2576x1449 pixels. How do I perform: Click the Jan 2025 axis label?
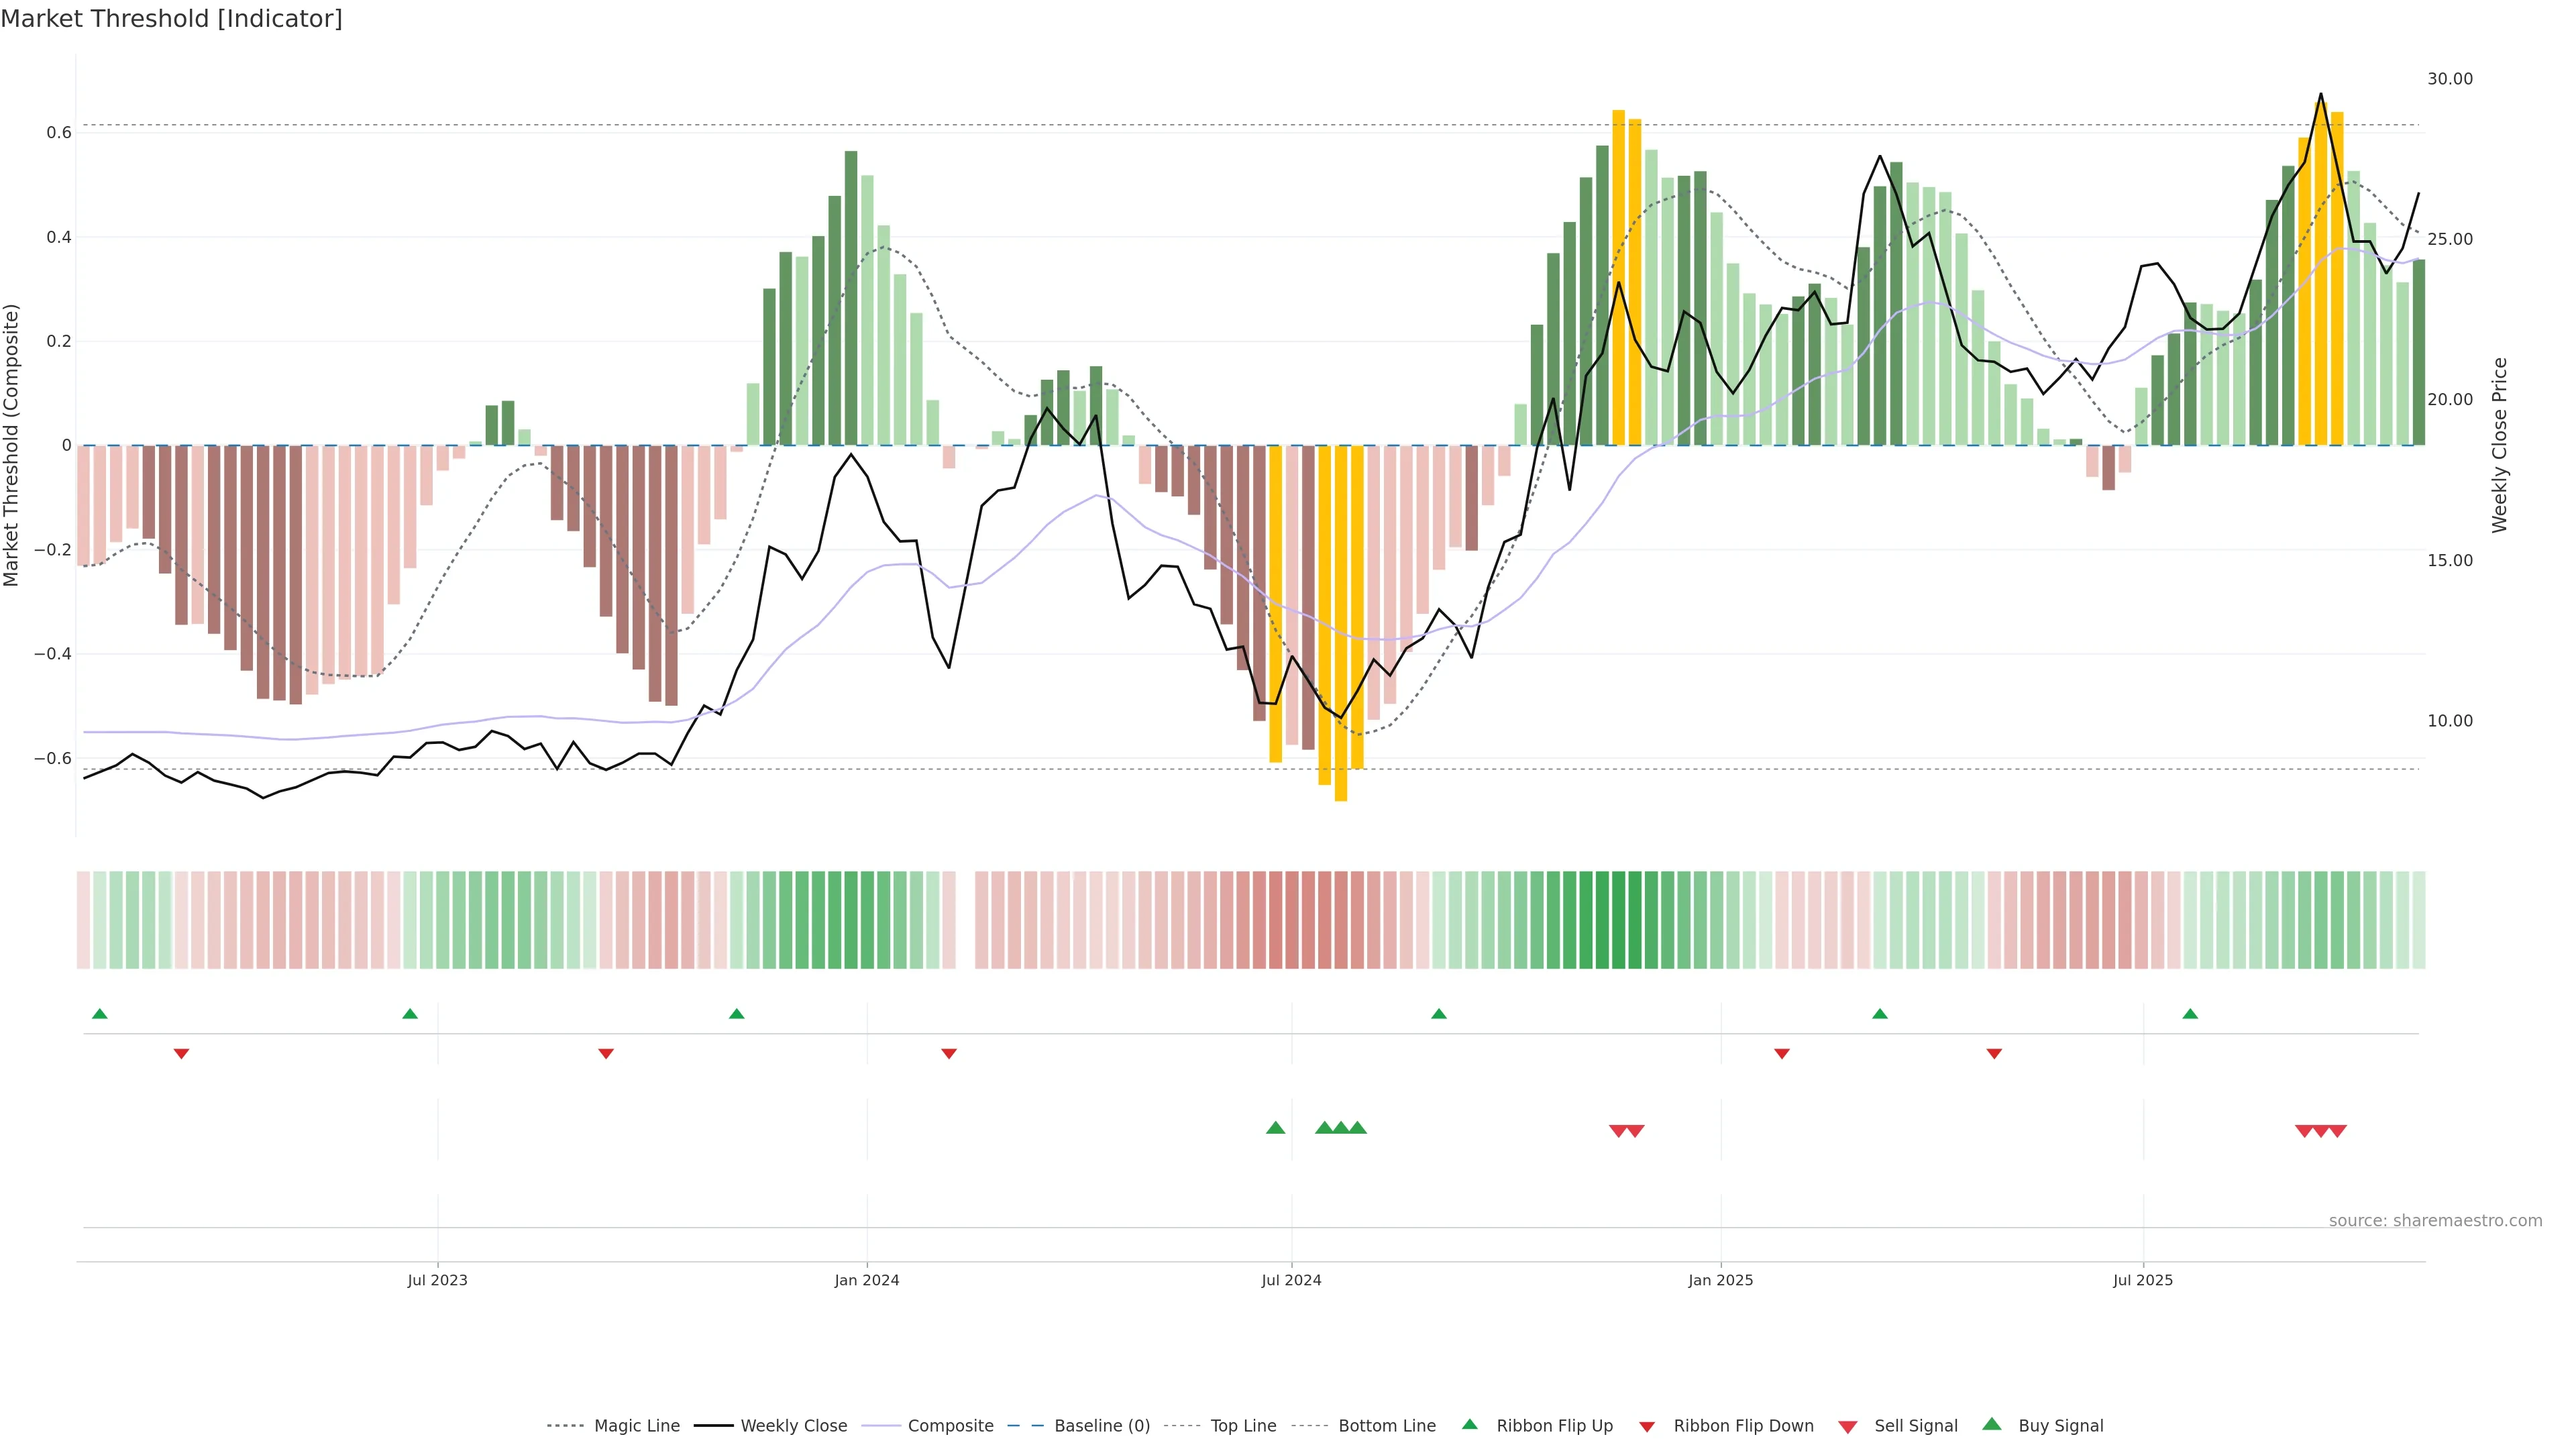[x=1720, y=1280]
